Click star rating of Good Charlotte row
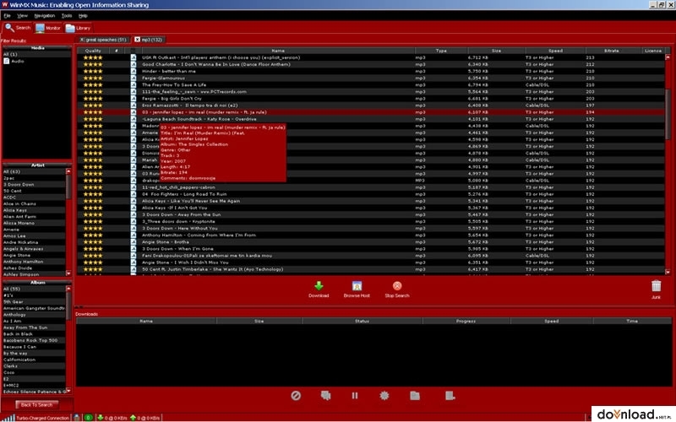The height and width of the screenshot is (422, 676). pyautogui.click(x=93, y=64)
